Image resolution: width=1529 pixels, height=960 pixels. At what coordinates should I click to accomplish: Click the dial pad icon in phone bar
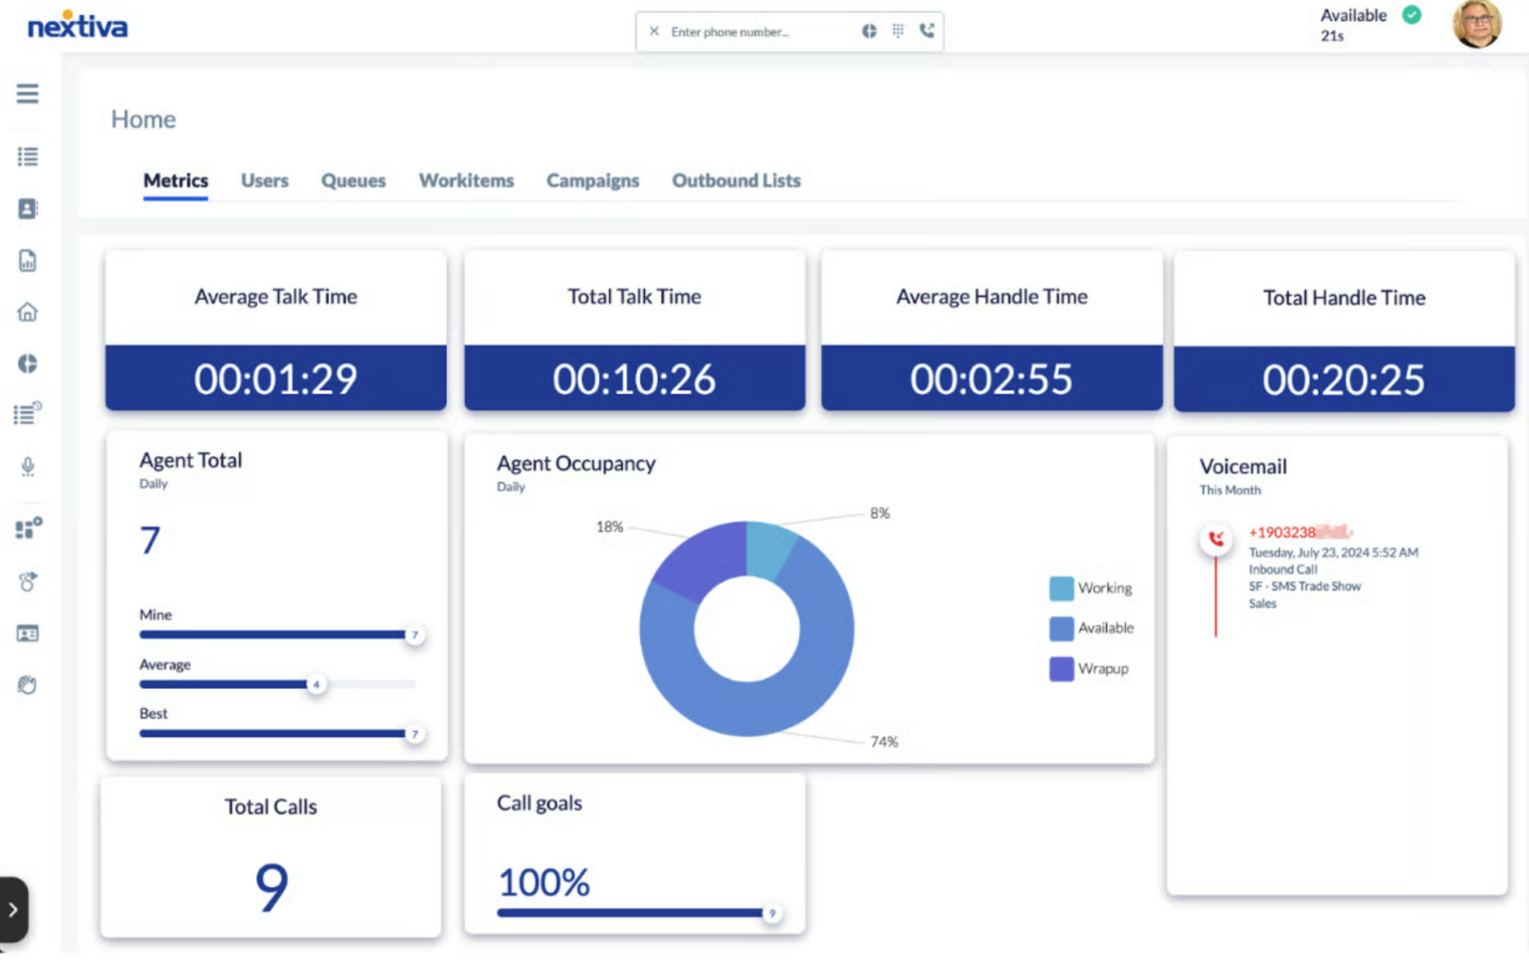(x=898, y=31)
